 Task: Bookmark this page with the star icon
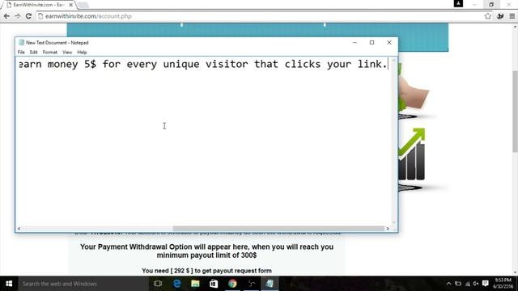pos(487,16)
